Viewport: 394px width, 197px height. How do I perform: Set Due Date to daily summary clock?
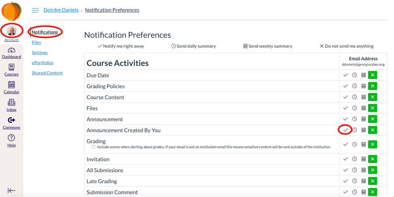(355, 75)
